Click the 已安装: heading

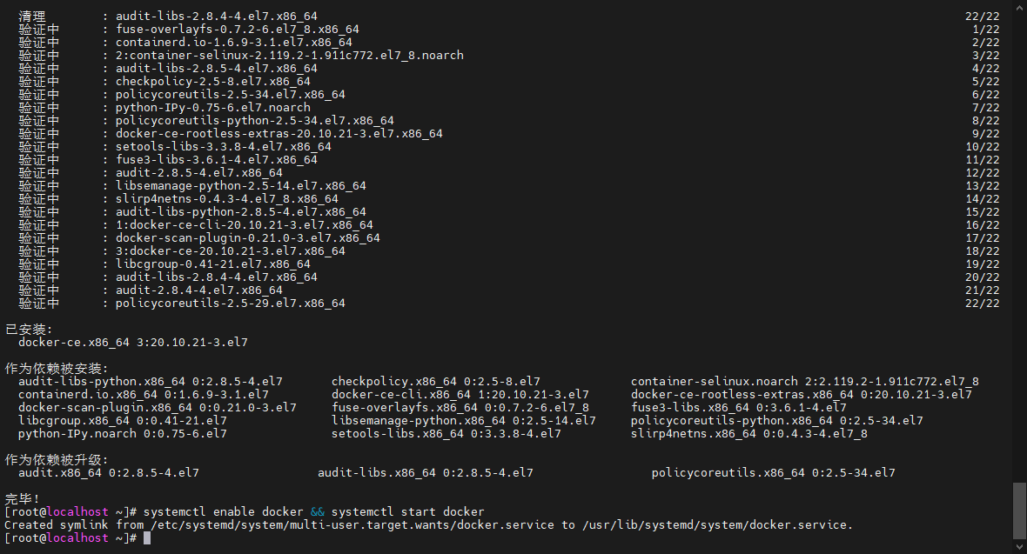click(28, 330)
